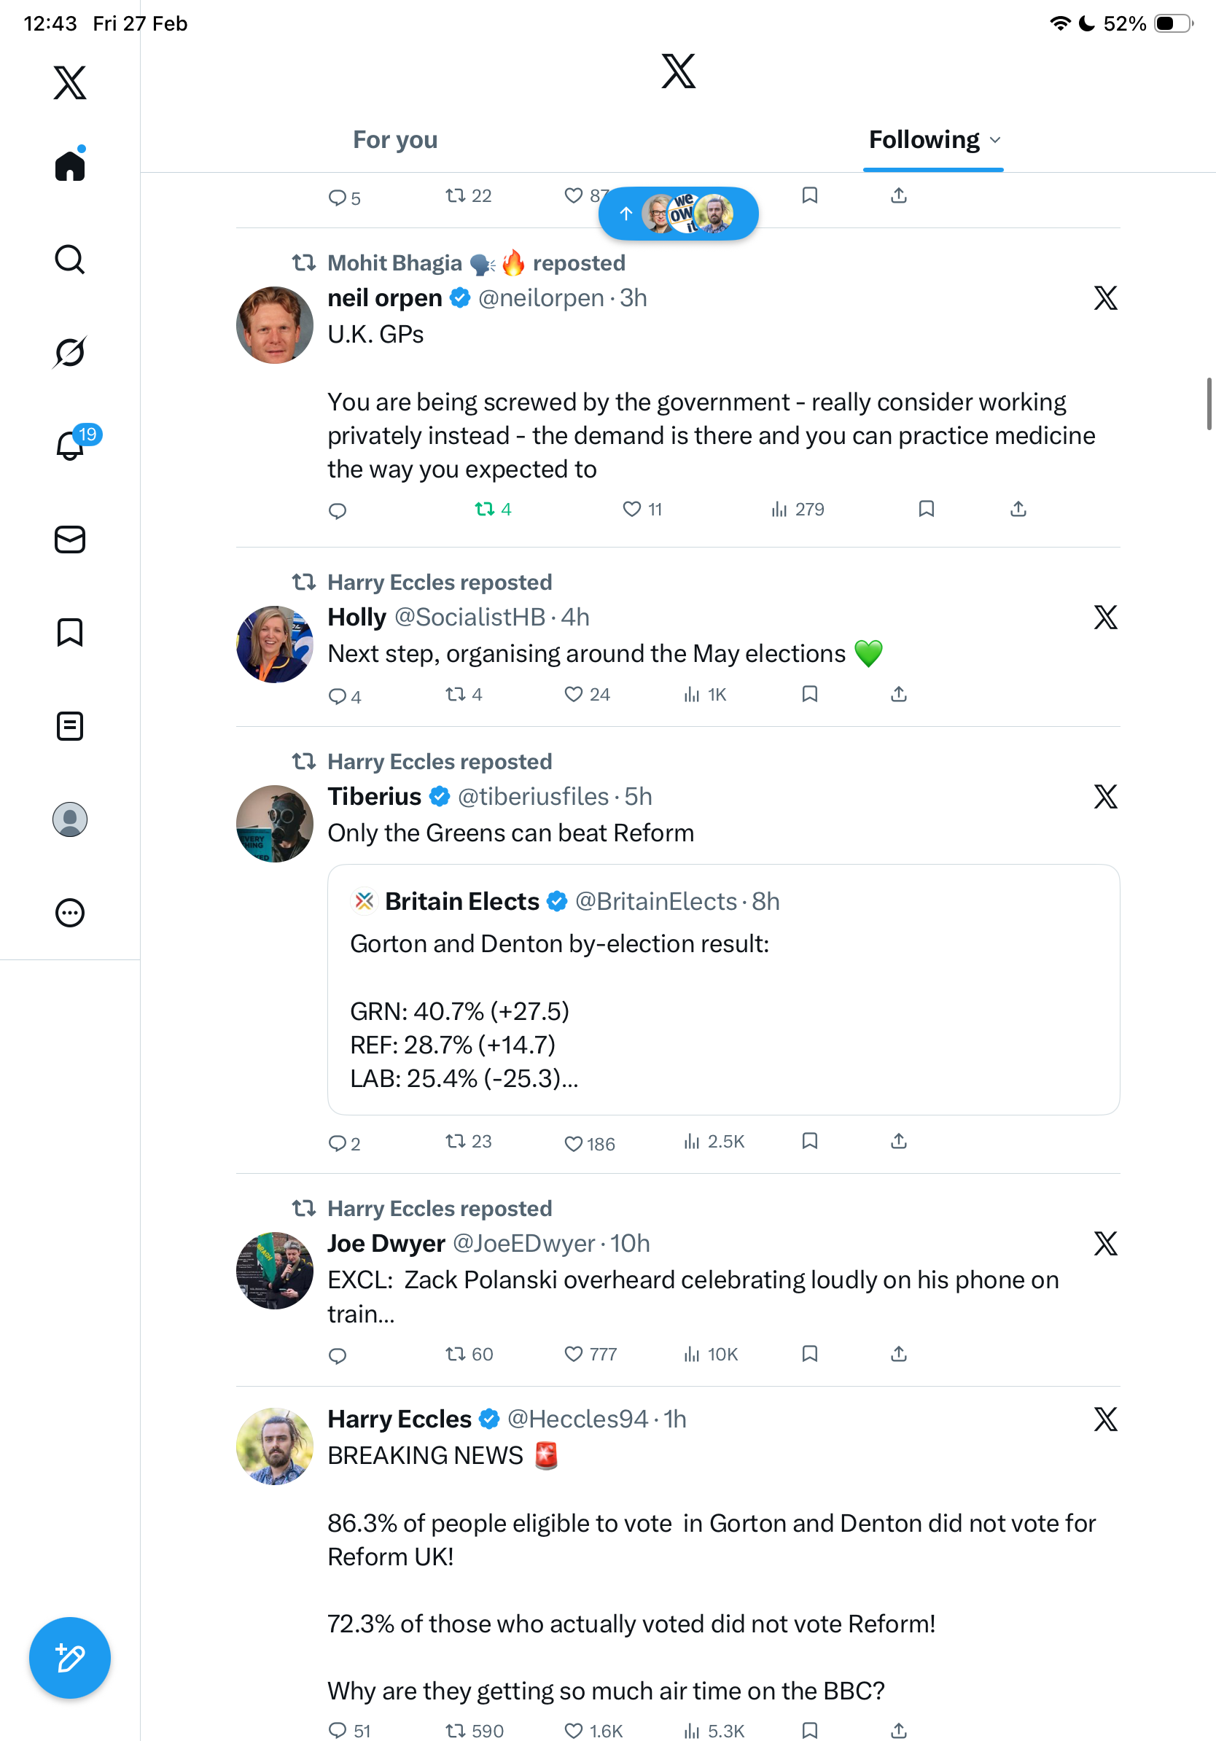Click the timeline scrollbar thumb

click(x=1209, y=403)
